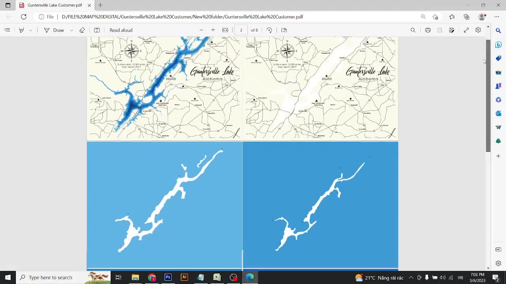Change the page view layout

[284, 30]
